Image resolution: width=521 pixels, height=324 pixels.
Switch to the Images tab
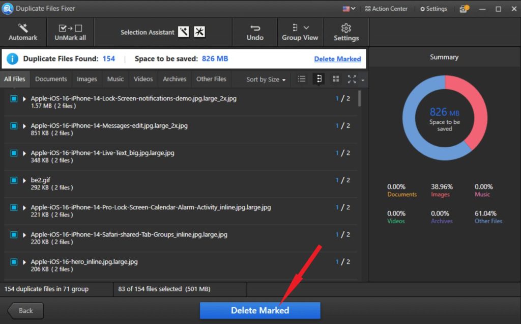pyautogui.click(x=86, y=79)
